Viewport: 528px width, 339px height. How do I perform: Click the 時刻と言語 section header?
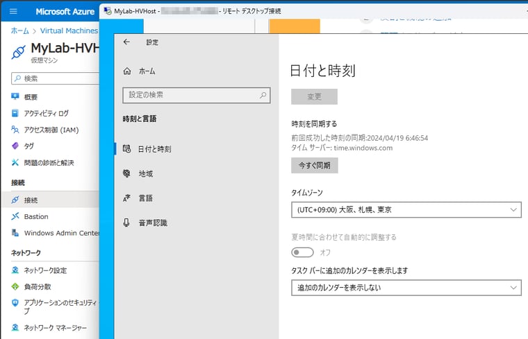[140, 119]
